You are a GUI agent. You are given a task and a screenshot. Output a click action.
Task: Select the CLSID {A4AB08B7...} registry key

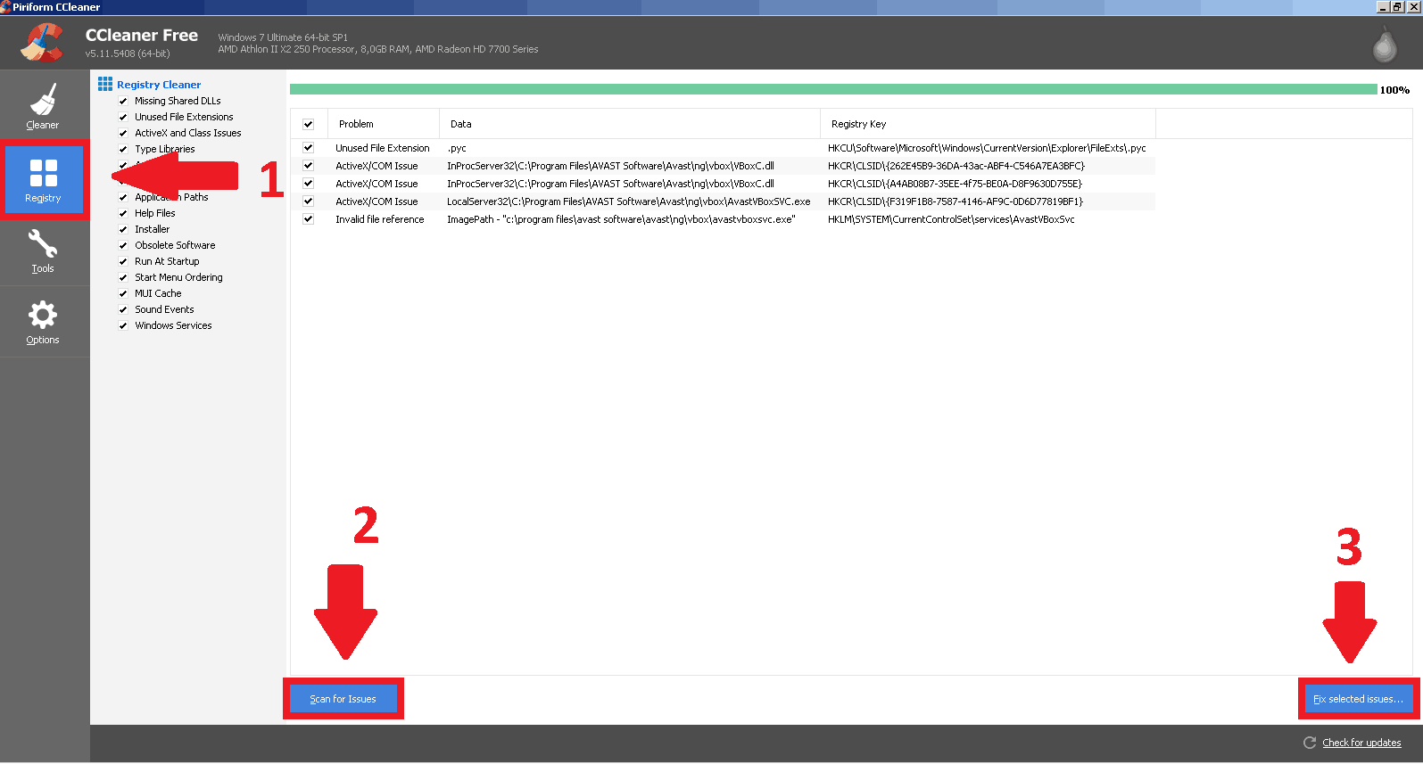[955, 184]
